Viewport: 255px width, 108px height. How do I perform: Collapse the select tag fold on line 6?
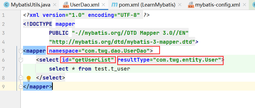[x=21, y=60]
